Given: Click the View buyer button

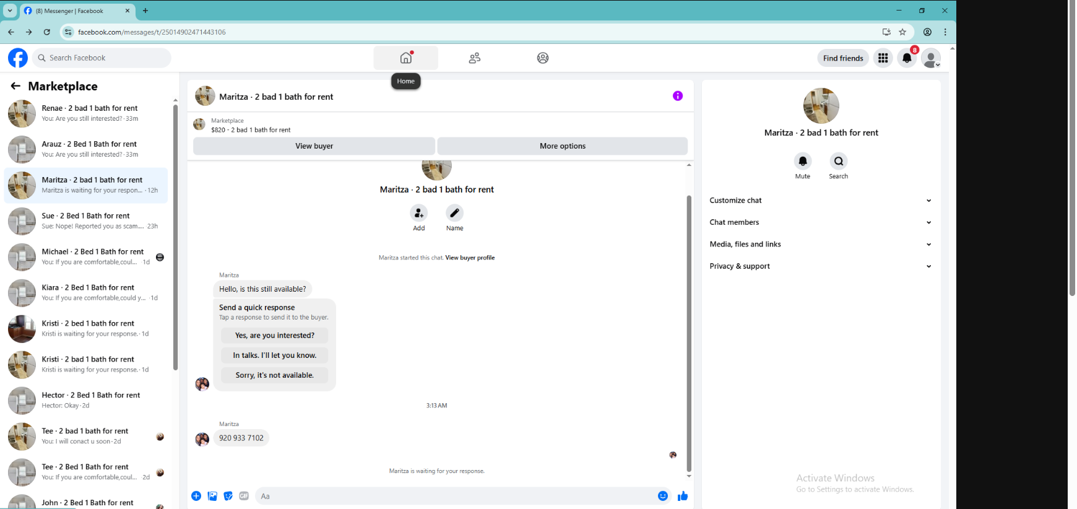Looking at the screenshot, I should pyautogui.click(x=314, y=146).
